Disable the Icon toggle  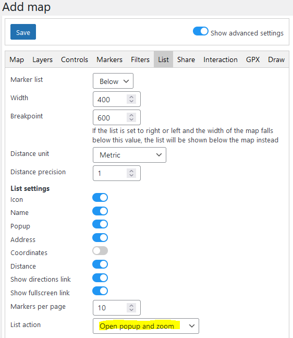pos(100,198)
